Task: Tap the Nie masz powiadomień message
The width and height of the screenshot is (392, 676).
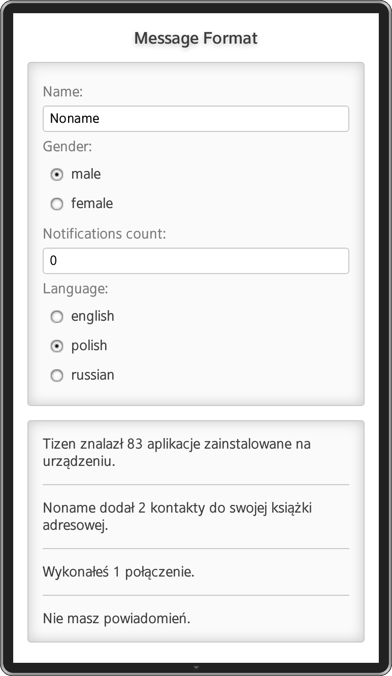Action: click(x=117, y=619)
